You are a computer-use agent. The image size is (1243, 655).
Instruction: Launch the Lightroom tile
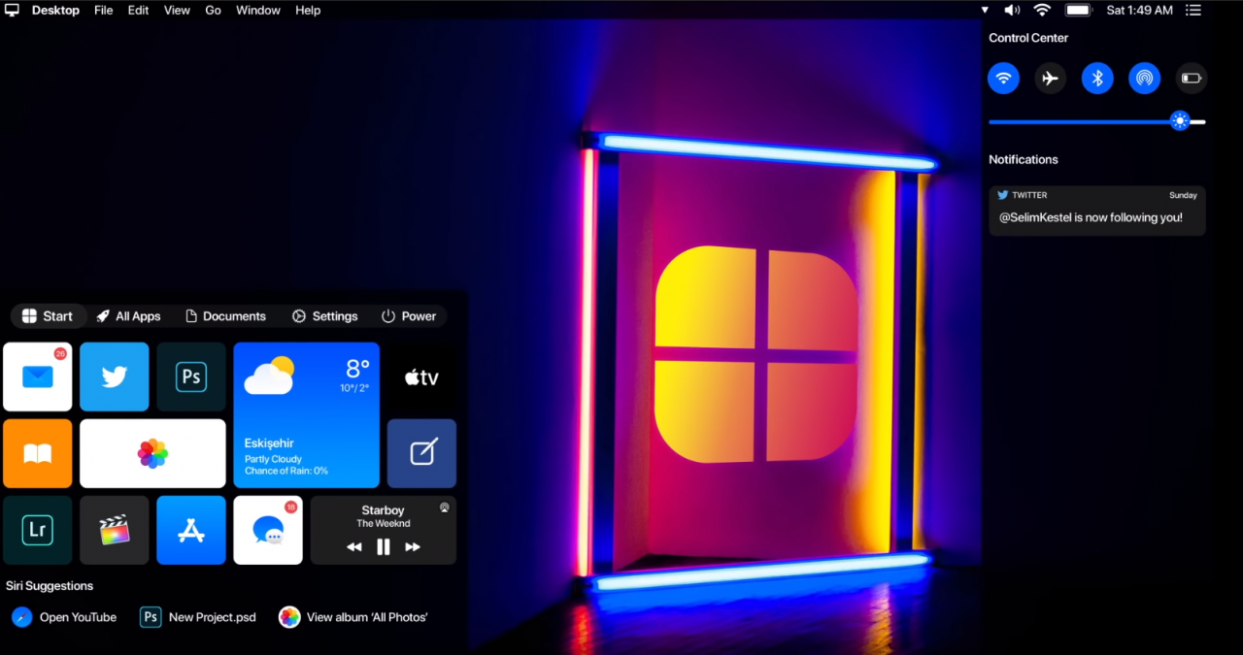38,530
